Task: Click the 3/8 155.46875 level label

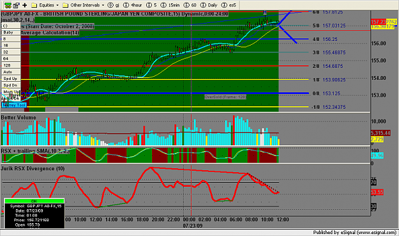Action: [329, 52]
